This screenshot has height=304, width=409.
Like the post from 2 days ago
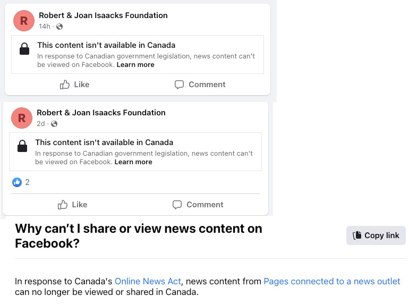(x=72, y=205)
